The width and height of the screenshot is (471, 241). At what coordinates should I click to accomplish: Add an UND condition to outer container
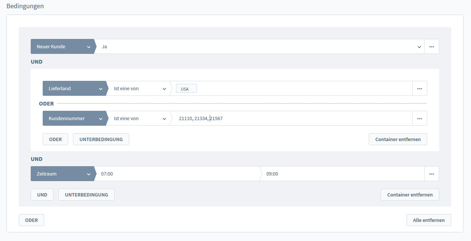point(42,195)
